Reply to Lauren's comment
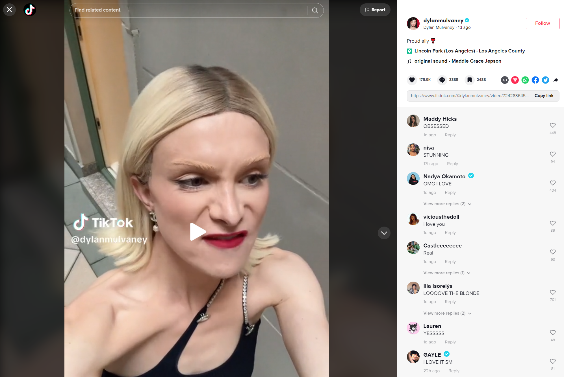The image size is (564, 377). 450,342
